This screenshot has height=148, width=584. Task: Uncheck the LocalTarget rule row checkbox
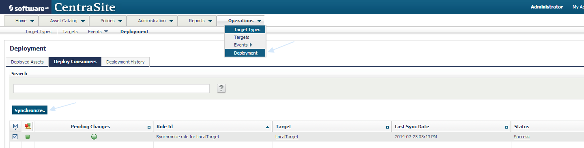[15, 137]
